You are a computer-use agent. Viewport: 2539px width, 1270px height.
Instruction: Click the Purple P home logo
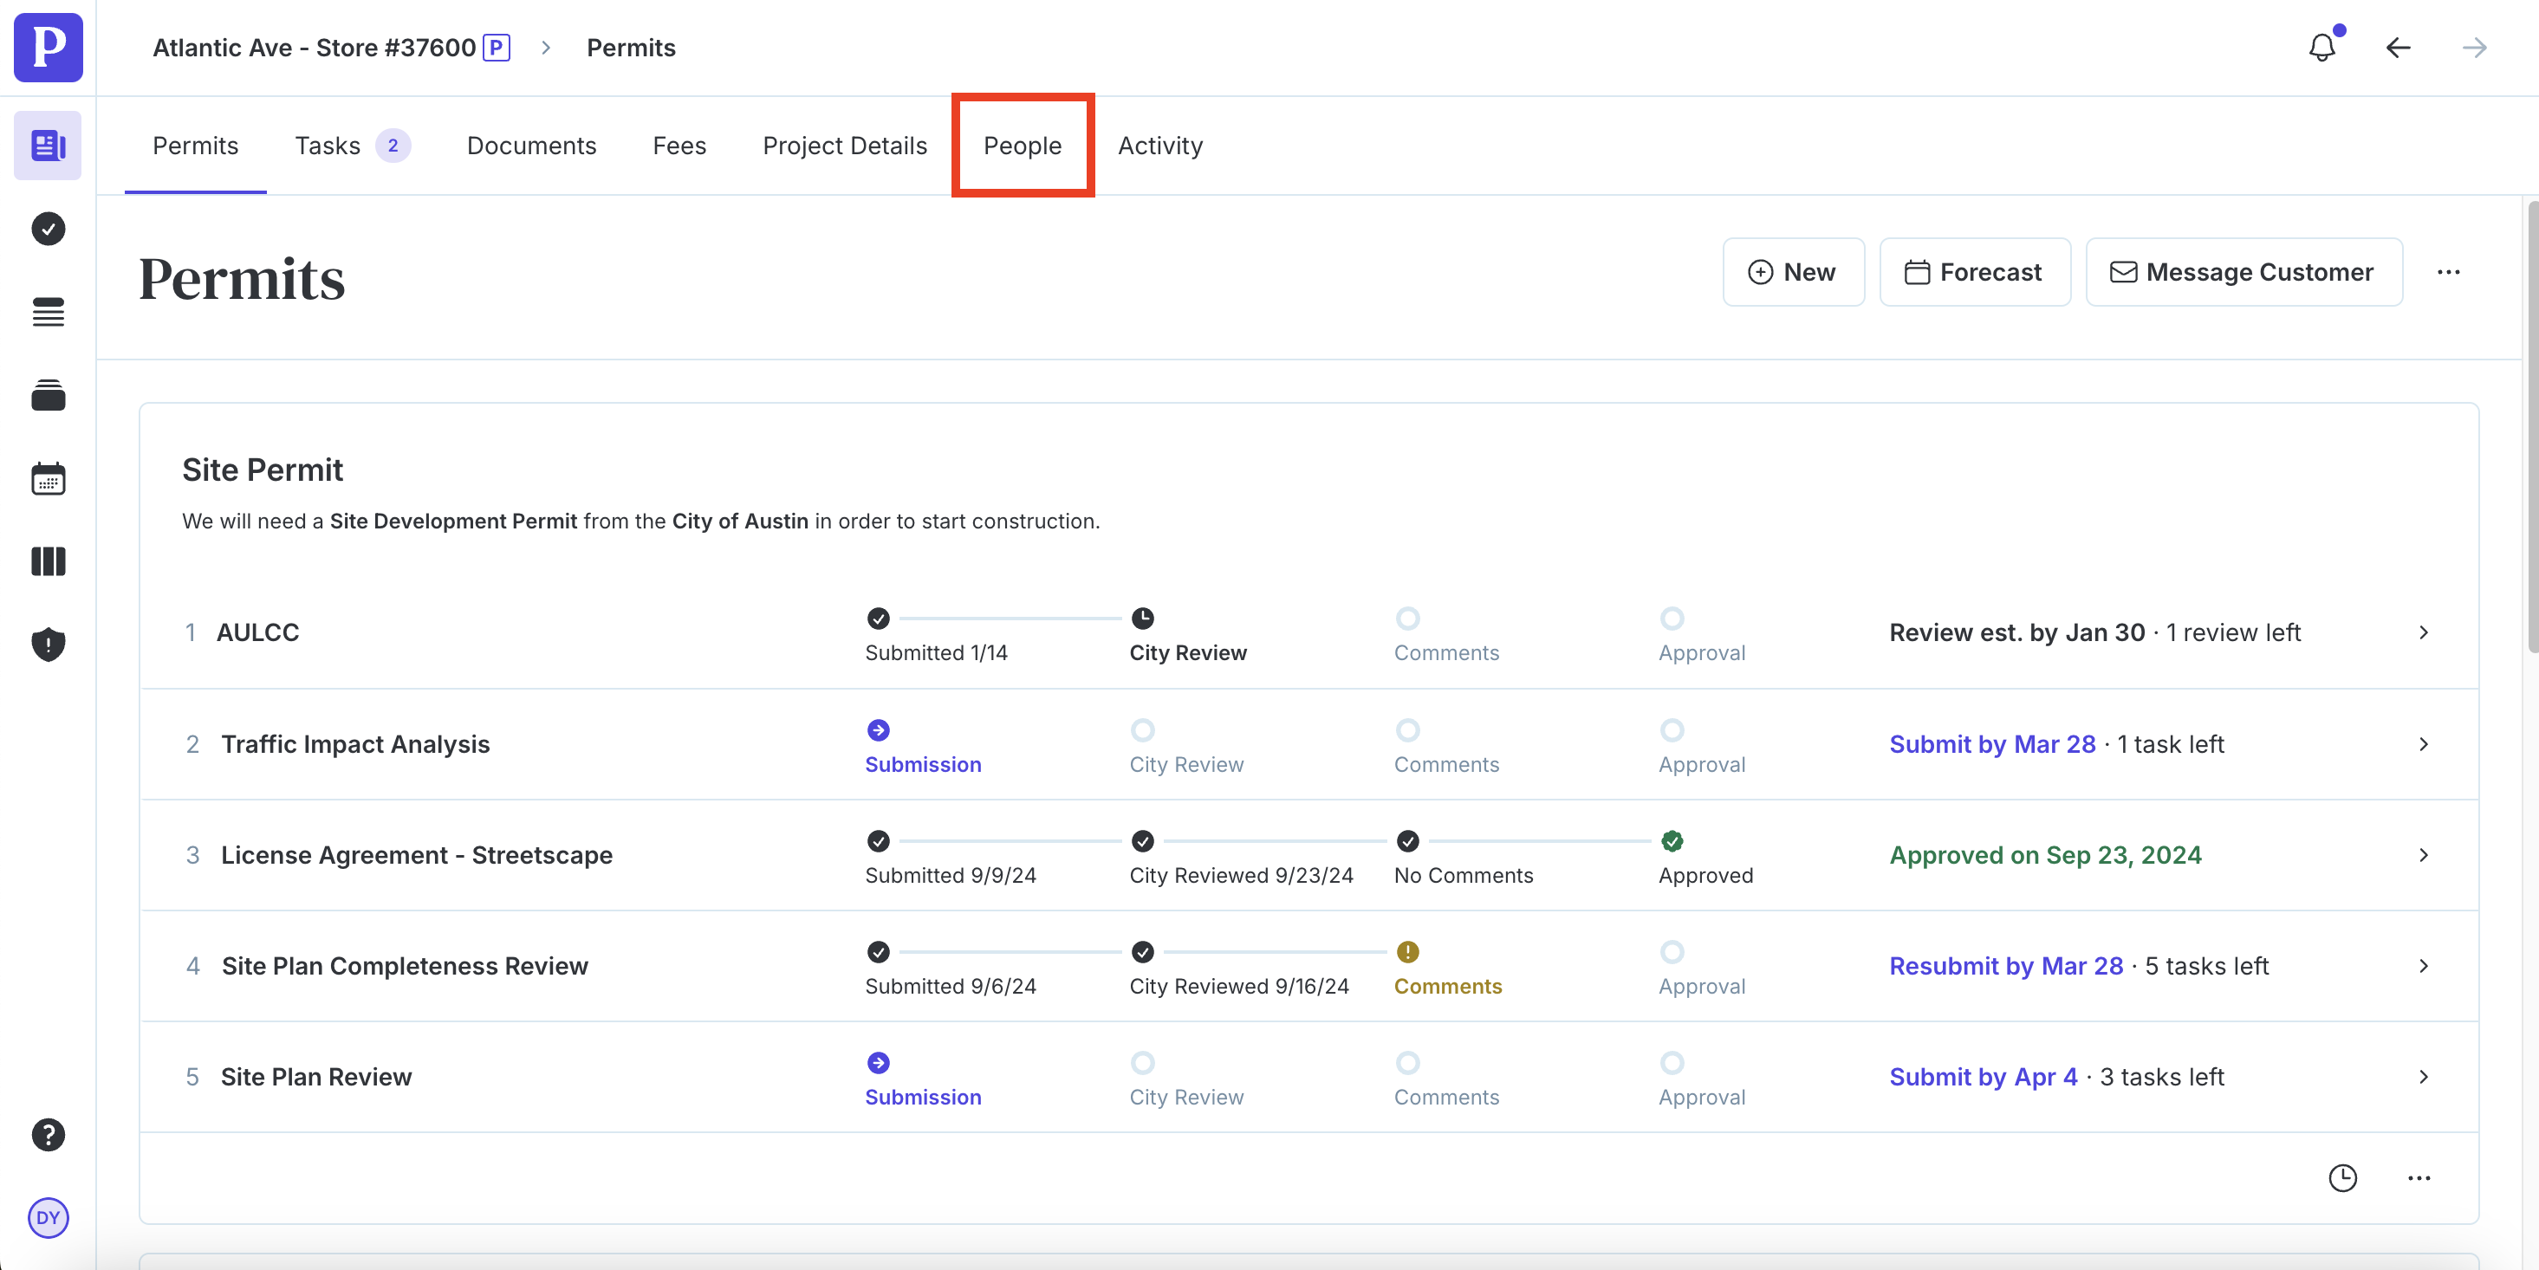(x=48, y=48)
